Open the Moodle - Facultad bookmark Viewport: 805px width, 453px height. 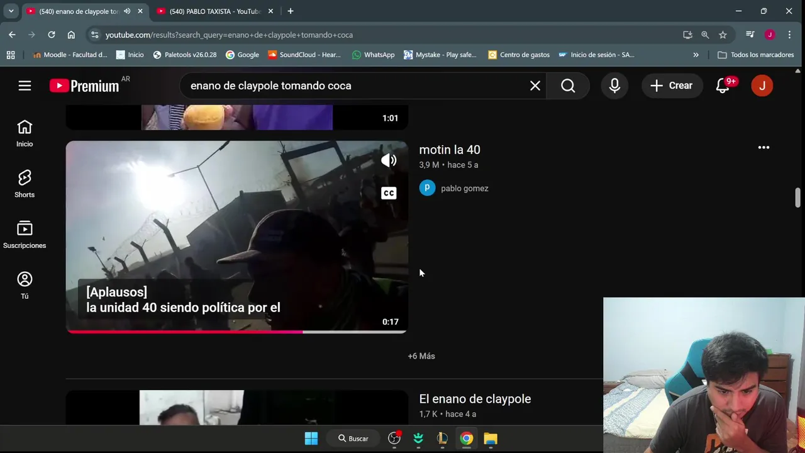click(x=70, y=55)
